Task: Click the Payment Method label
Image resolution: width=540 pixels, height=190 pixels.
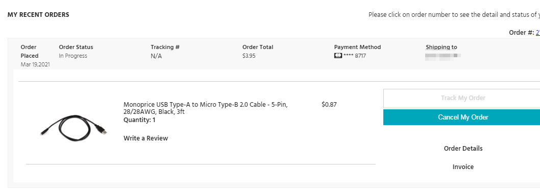Action: pos(357,47)
